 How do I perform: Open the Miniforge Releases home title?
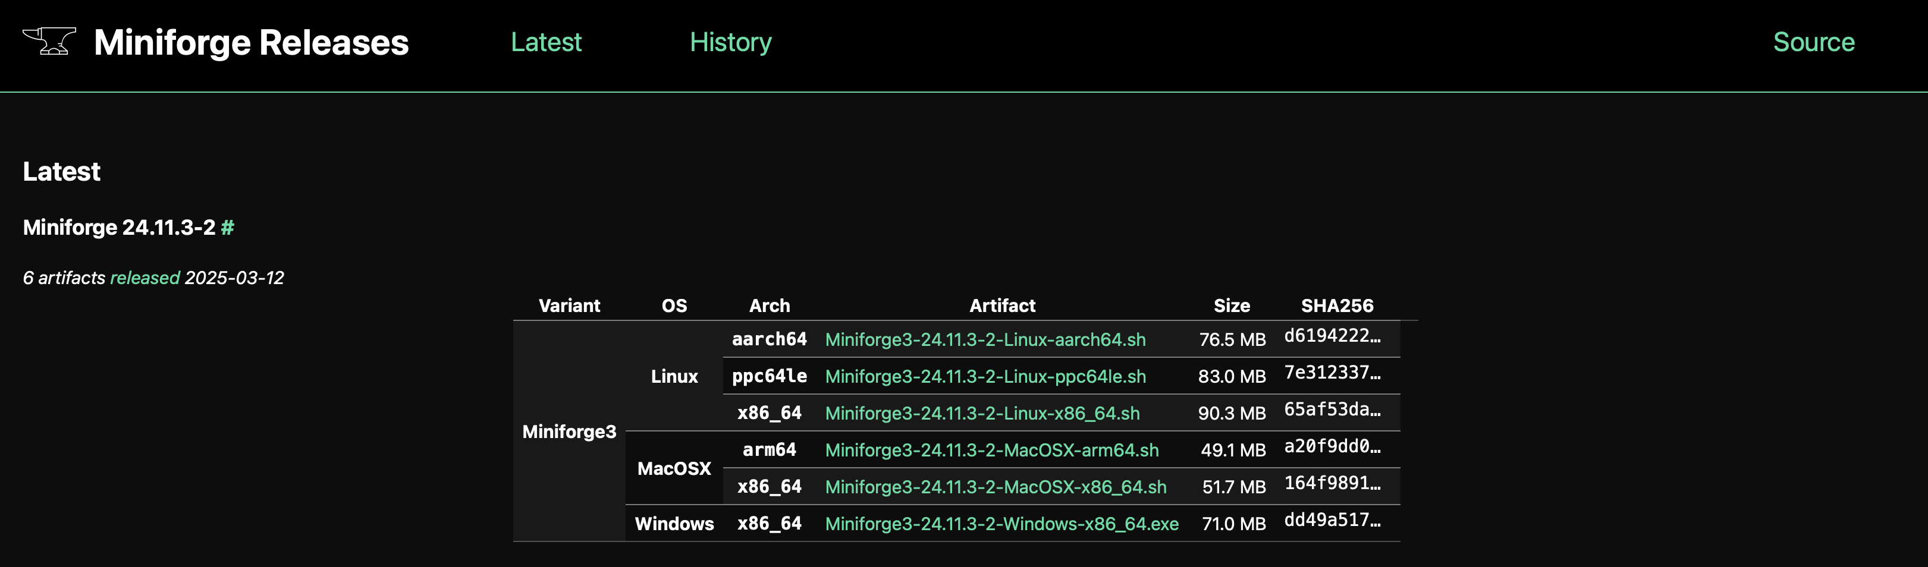[251, 43]
